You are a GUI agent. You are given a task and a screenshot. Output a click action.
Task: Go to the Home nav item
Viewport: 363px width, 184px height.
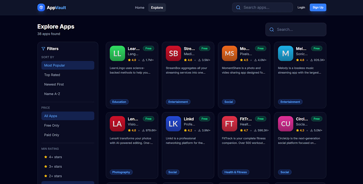click(x=140, y=7)
